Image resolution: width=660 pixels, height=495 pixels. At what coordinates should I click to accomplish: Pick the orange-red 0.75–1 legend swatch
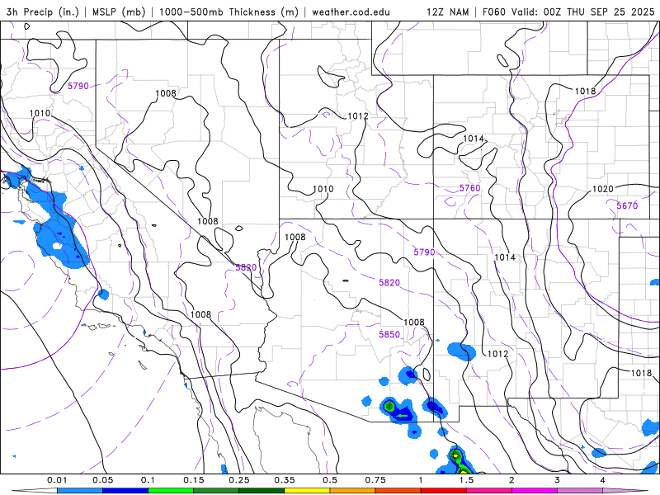point(398,491)
